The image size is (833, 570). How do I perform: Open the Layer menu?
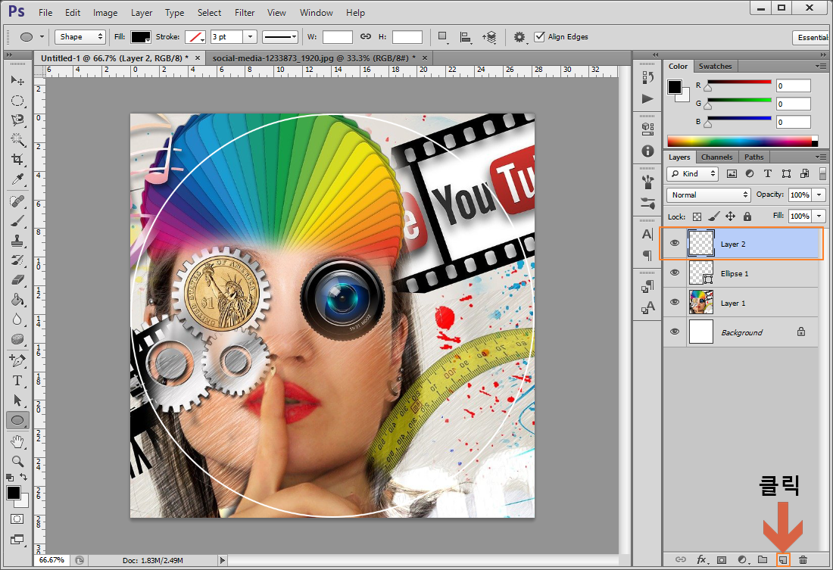142,12
